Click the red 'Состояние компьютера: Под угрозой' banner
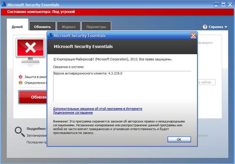235x164 pixels. [117, 12]
